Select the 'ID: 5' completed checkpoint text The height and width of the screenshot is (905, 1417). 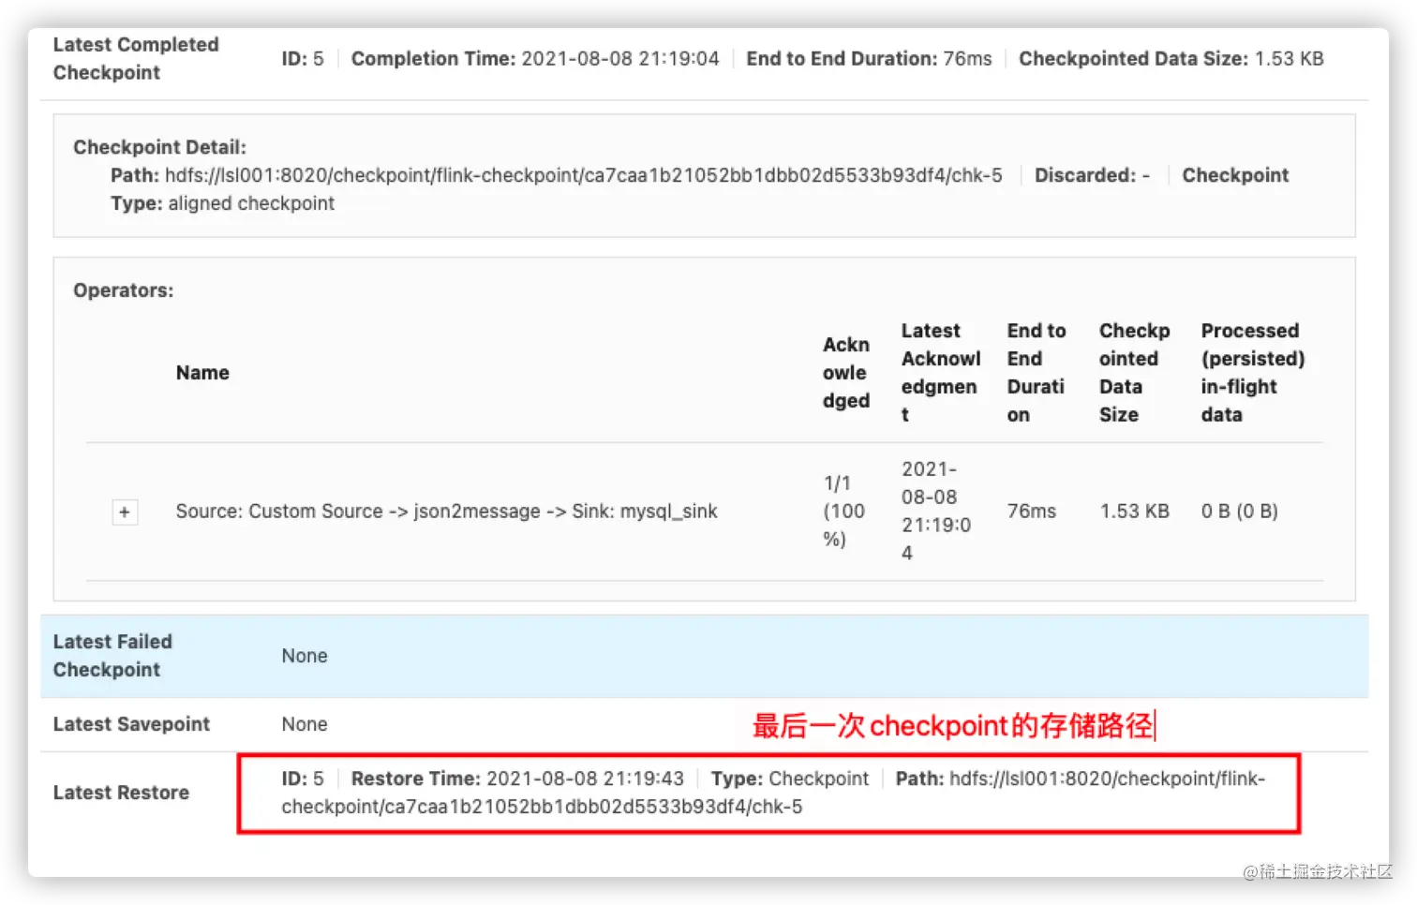tap(303, 59)
